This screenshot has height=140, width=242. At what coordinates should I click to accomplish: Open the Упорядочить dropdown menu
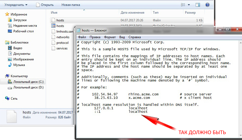[16, 5]
